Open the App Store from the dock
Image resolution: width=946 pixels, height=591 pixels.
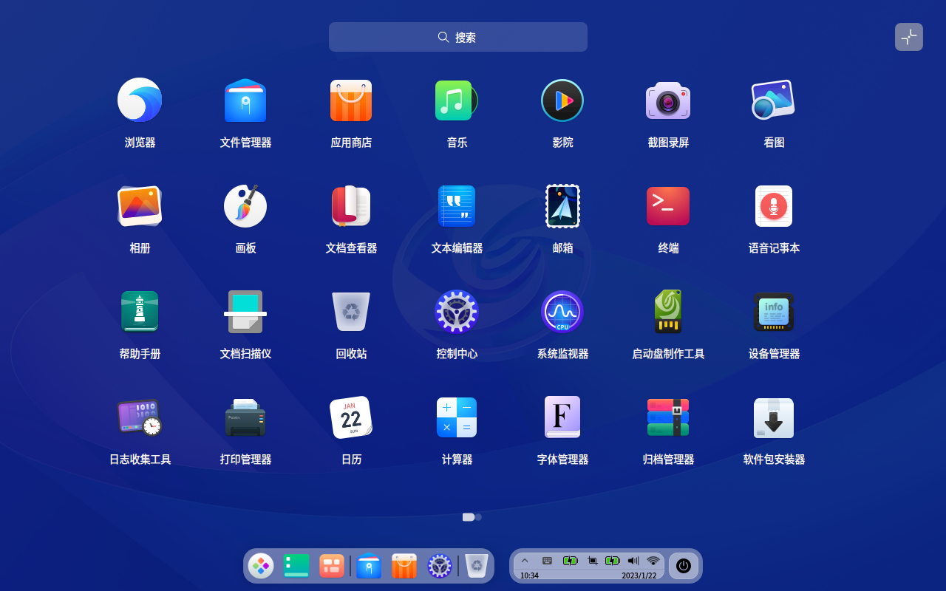(x=404, y=566)
